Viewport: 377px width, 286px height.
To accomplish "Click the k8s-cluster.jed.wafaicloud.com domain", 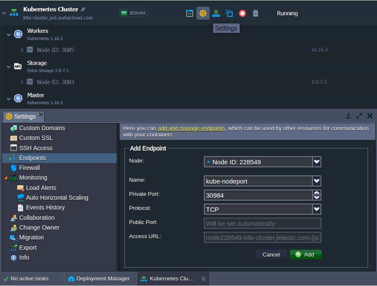I will 58,18.
